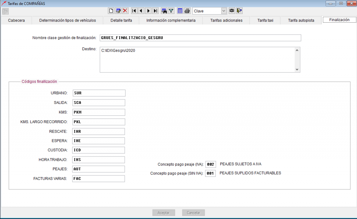357x219 pixels.
Task: Click the Destino scrollbar up arrow
Action: coord(297,50)
